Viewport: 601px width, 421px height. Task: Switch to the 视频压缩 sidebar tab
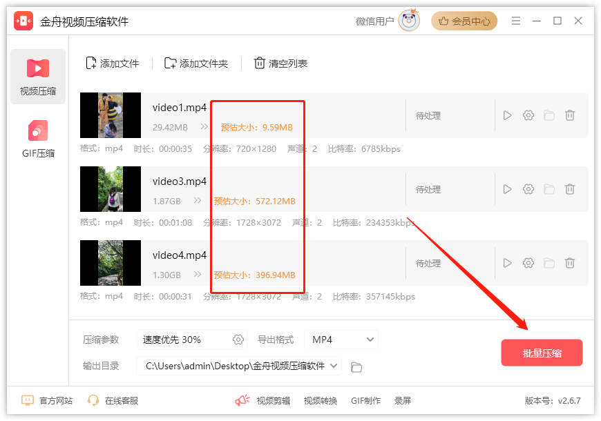click(x=38, y=77)
